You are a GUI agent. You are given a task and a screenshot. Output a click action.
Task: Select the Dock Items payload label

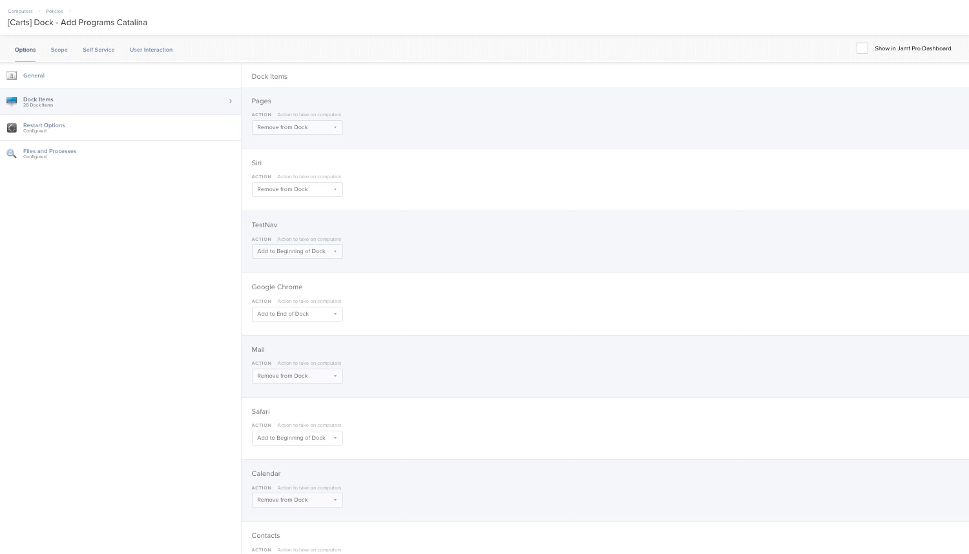38,99
